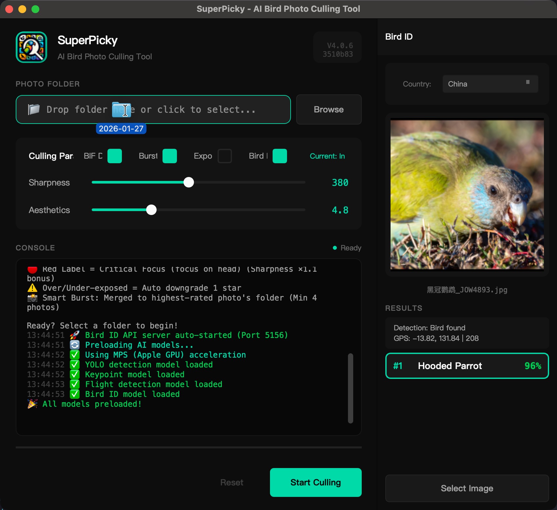
Task: Disable the Burst checkbox
Action: [170, 156]
